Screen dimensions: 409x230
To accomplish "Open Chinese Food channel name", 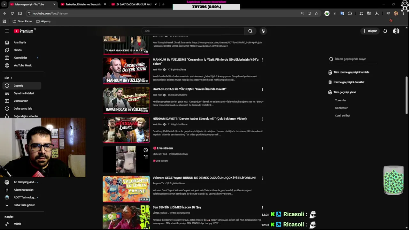I will [160, 154].
